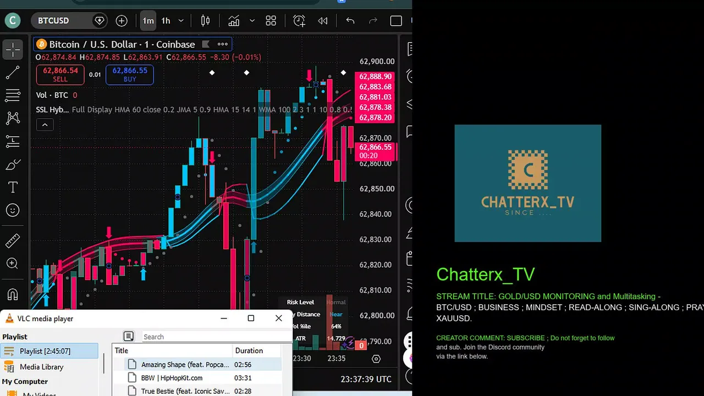704x396 pixels.
Task: Click the Bitcoin / U.S. Dollar symbol title
Action: click(122, 44)
